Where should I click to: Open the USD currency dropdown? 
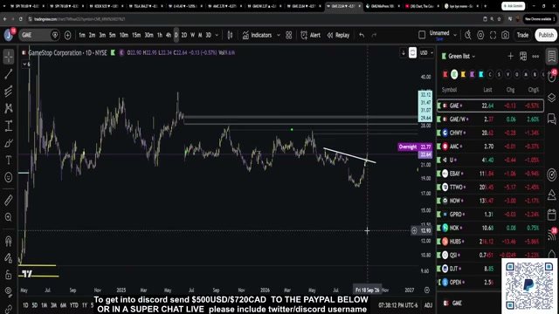426,52
